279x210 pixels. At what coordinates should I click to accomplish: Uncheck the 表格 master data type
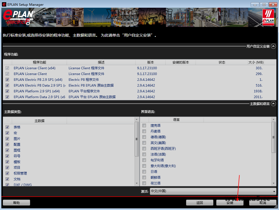click(7, 127)
